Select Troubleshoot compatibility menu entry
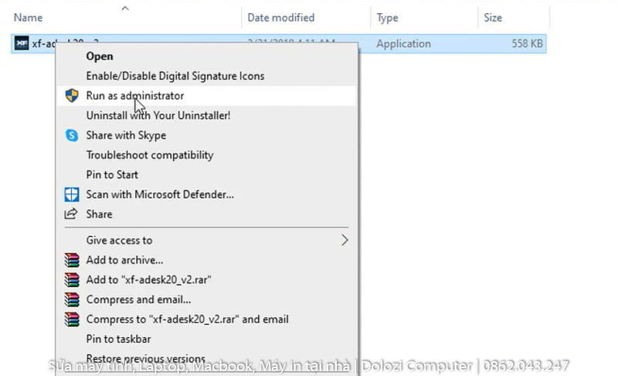 pos(149,155)
